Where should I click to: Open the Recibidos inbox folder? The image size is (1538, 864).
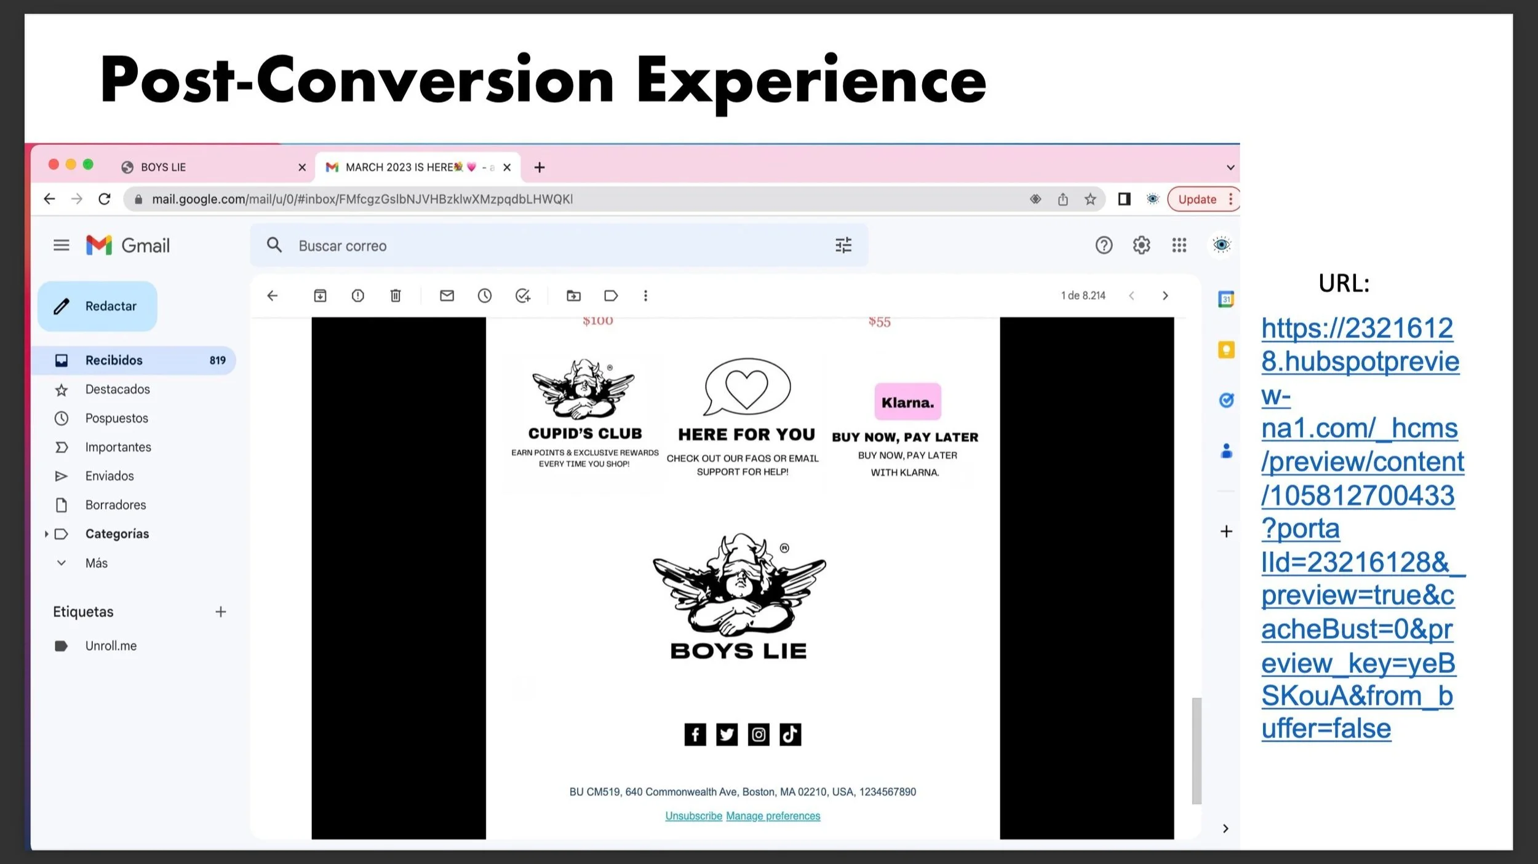tap(114, 360)
